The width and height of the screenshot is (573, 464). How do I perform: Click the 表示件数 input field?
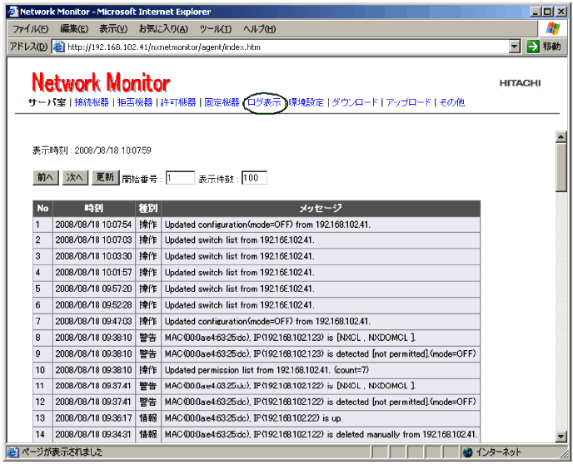pos(254,178)
